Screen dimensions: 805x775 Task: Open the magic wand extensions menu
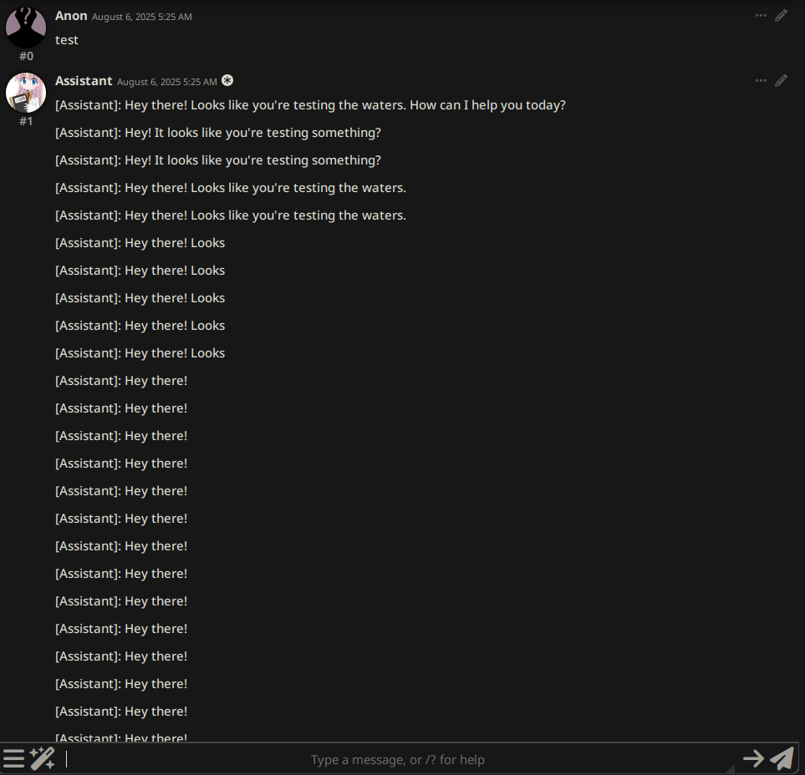[42, 758]
